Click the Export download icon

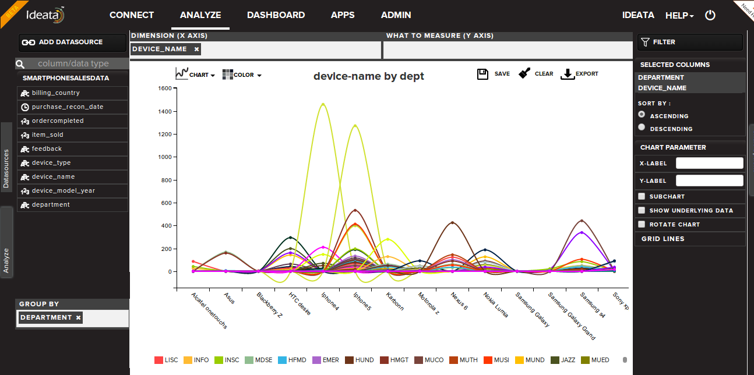(567, 74)
